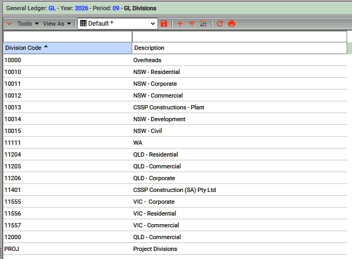This screenshot has height=259, width=352.
Task: Select division code 10010
Action: [x=12, y=72]
